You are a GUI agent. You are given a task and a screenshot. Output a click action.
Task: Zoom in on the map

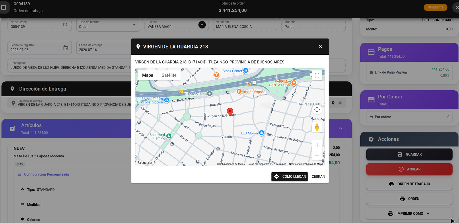pos(317,145)
